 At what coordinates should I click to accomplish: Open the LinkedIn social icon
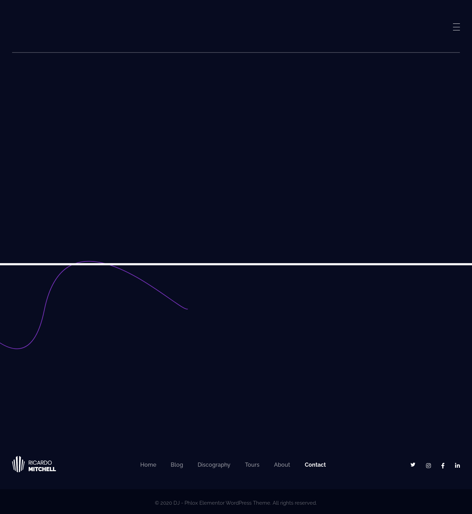click(x=457, y=466)
